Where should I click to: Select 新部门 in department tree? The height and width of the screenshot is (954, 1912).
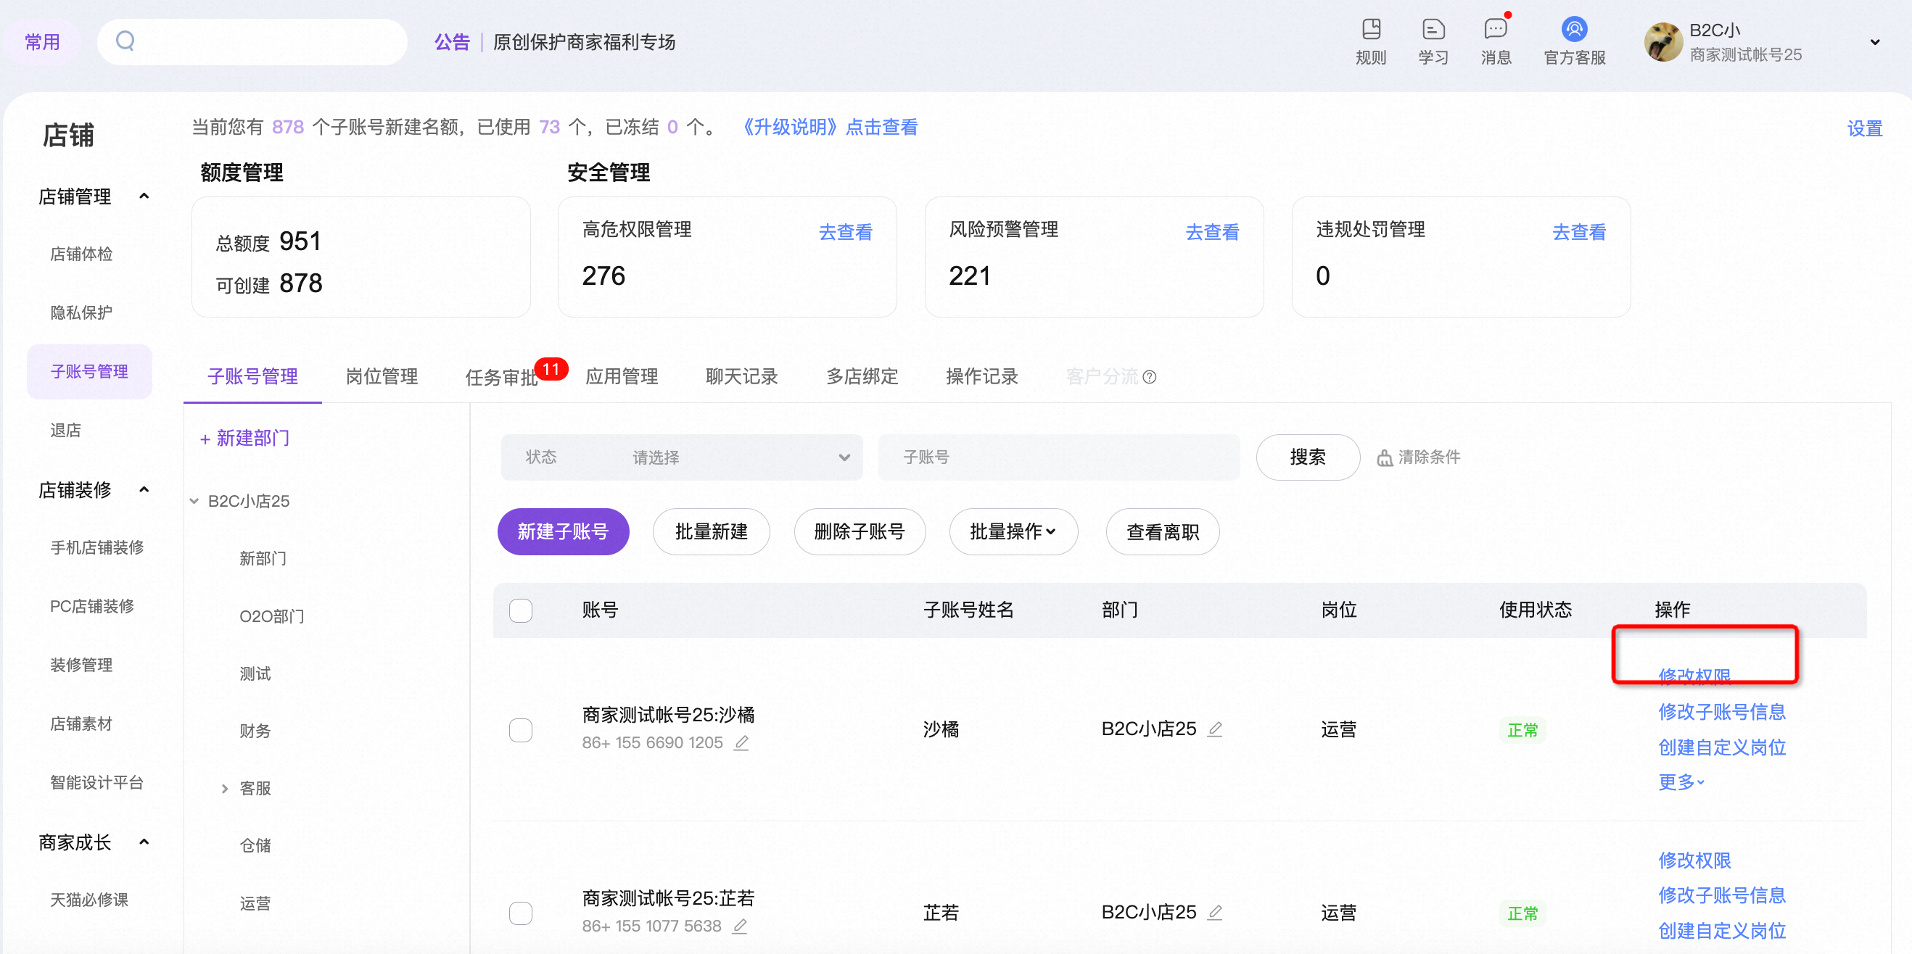[x=263, y=559]
